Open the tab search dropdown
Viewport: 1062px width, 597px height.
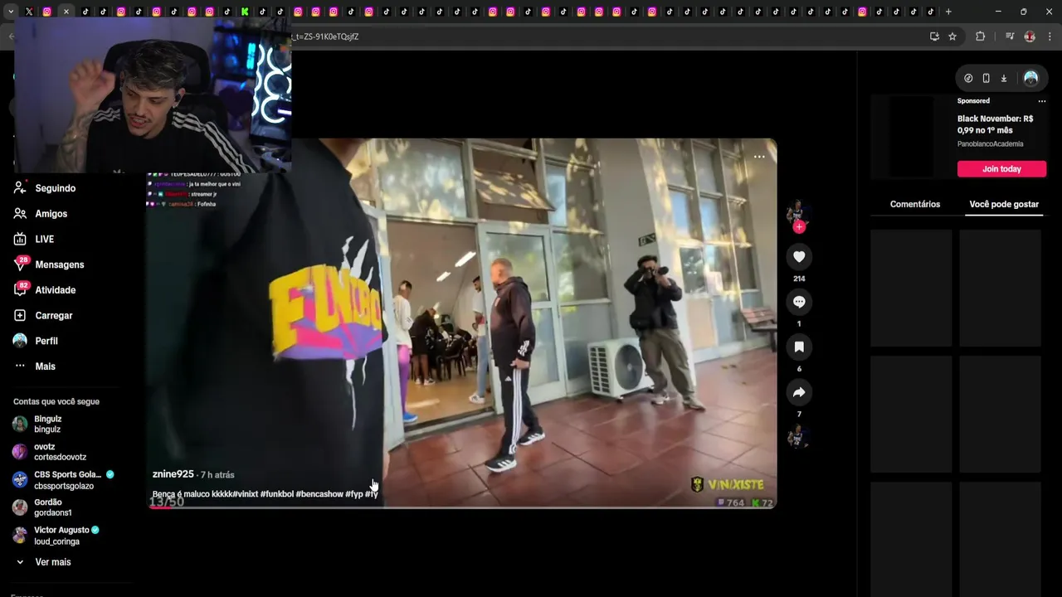pos(11,12)
